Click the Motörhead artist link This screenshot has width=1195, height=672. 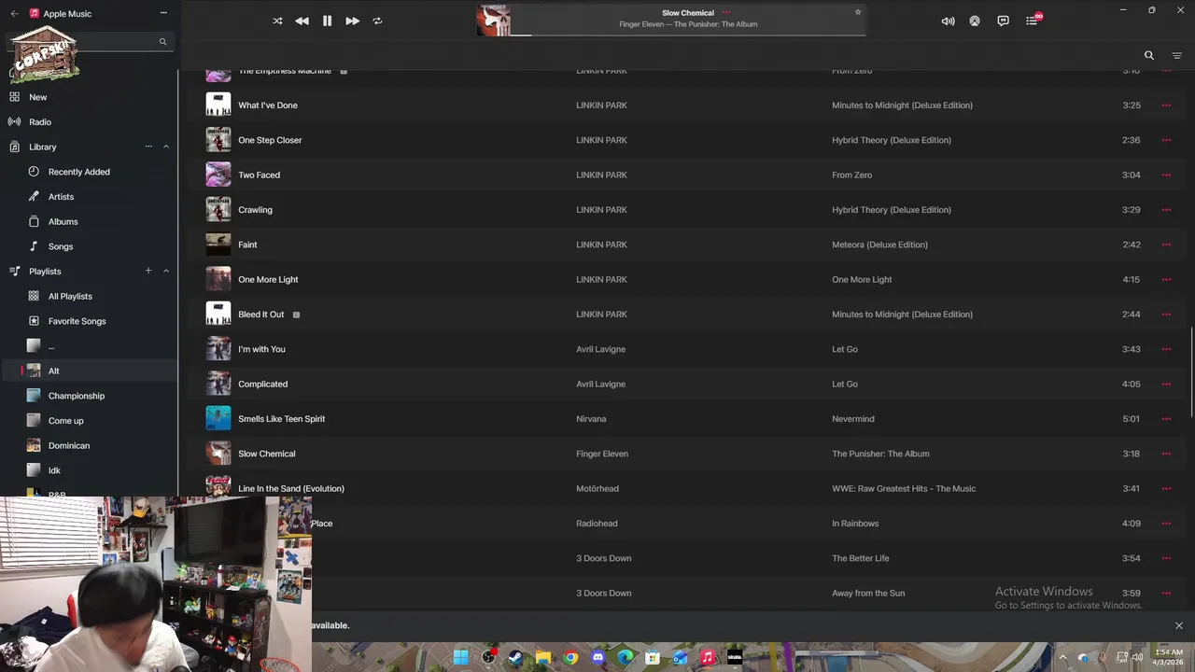point(597,488)
